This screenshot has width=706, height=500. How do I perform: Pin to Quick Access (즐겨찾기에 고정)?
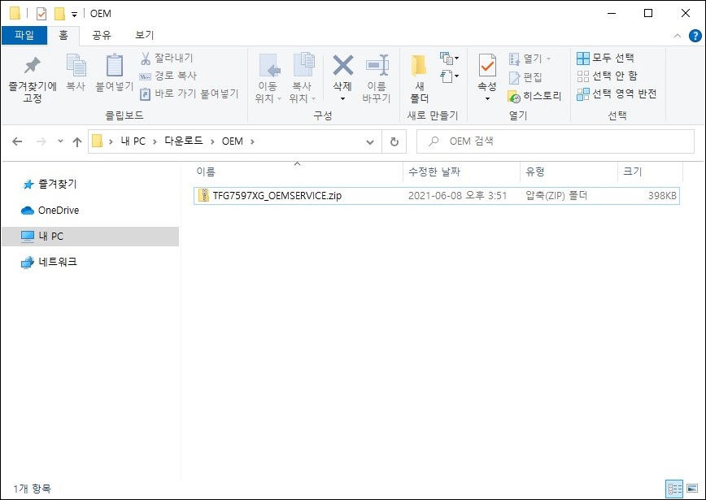pyautogui.click(x=33, y=79)
